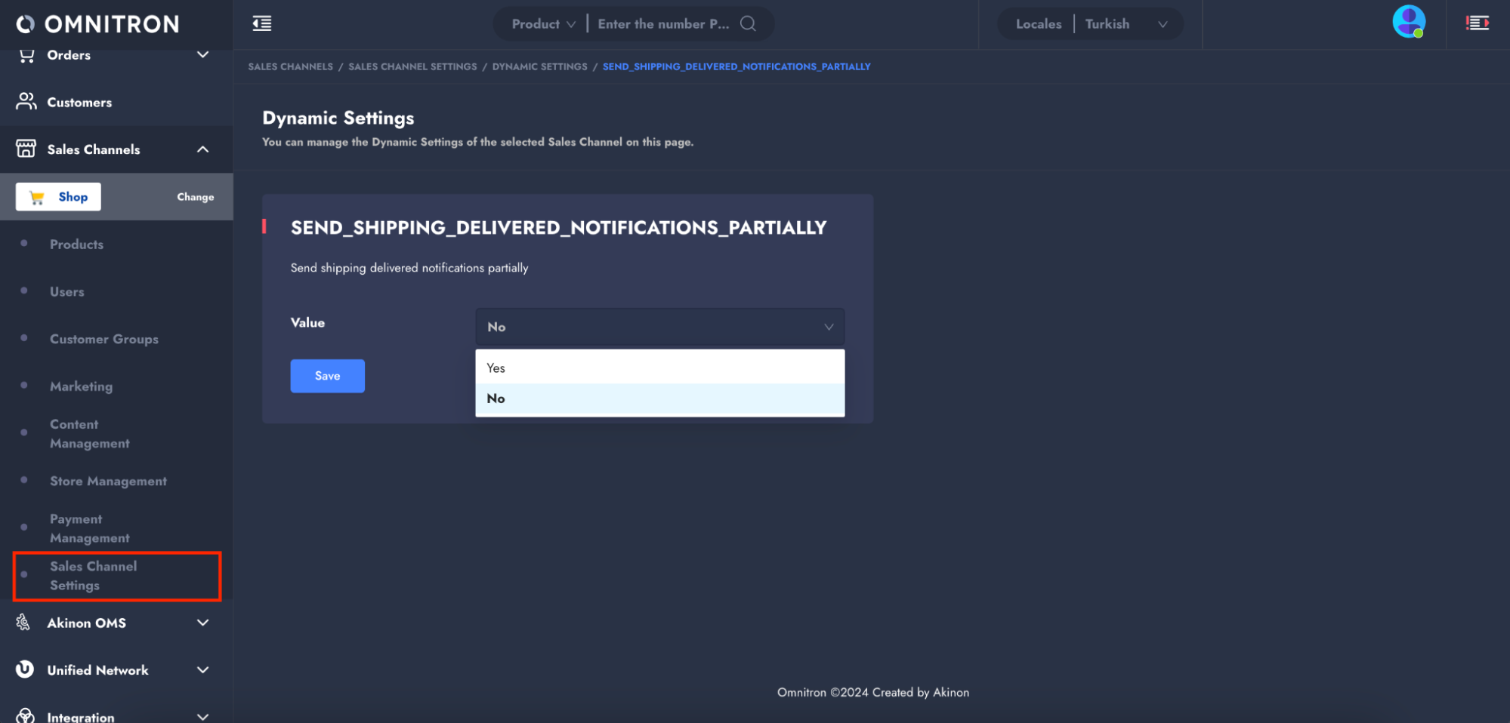The width and height of the screenshot is (1510, 723).
Task: Open Payment Management in the sidebar
Action: 90,528
